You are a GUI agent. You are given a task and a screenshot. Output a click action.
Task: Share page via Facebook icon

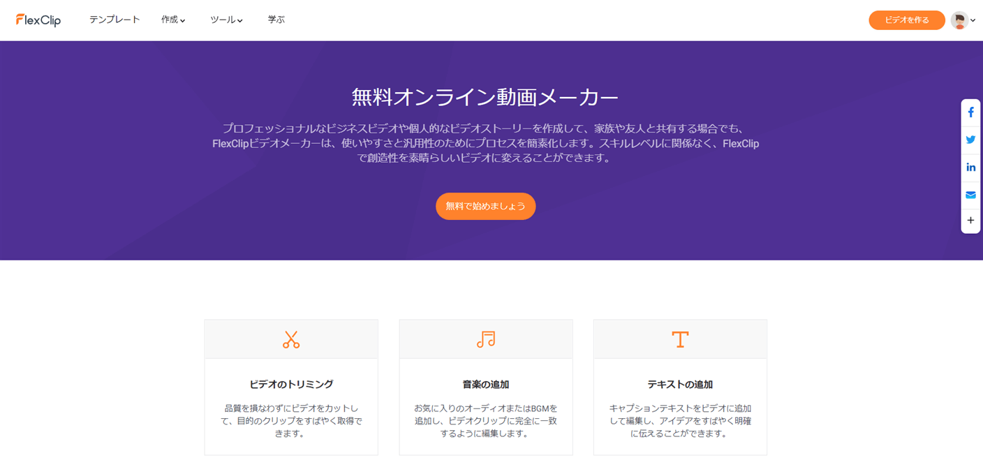coord(970,112)
